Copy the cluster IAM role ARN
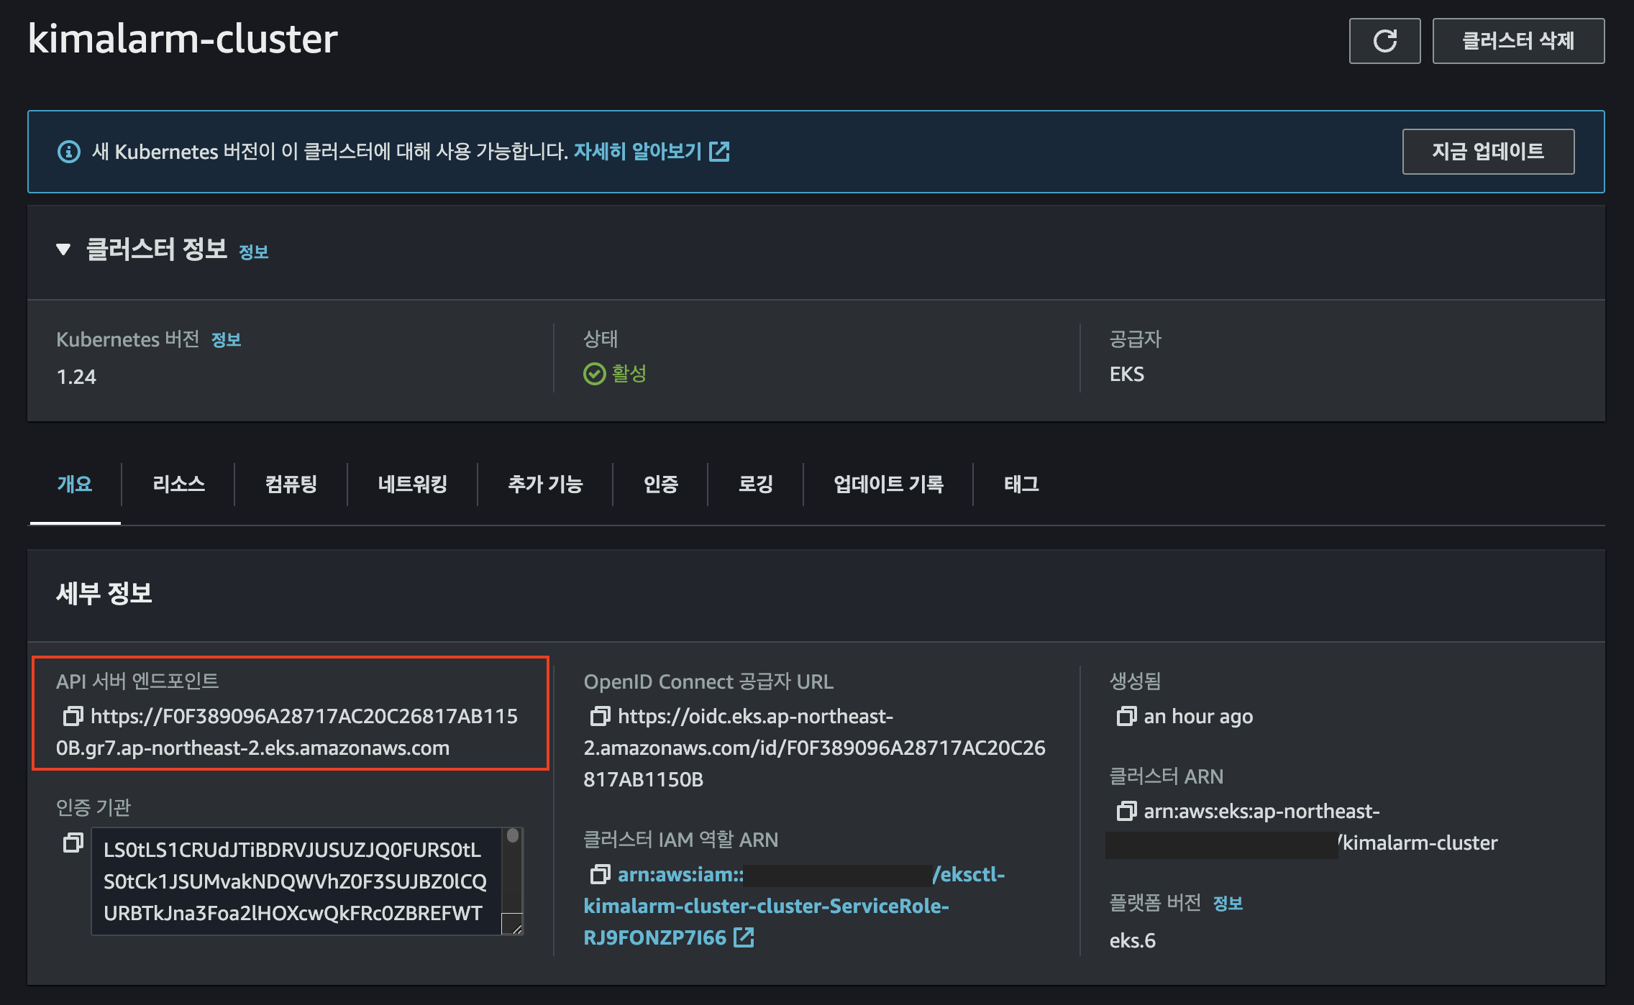Viewport: 1634px width, 1005px height. click(x=600, y=874)
